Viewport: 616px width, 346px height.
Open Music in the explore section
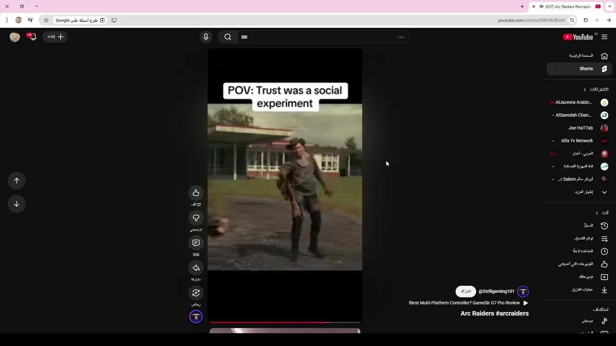pyautogui.click(x=580, y=321)
